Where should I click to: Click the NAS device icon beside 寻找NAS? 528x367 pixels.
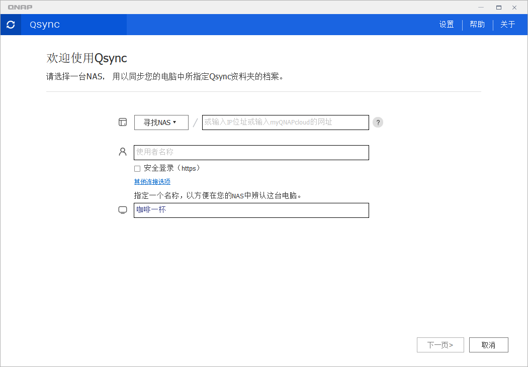(x=123, y=122)
